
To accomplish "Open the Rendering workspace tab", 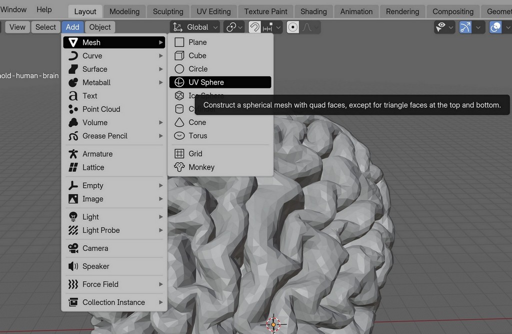I will pos(402,12).
